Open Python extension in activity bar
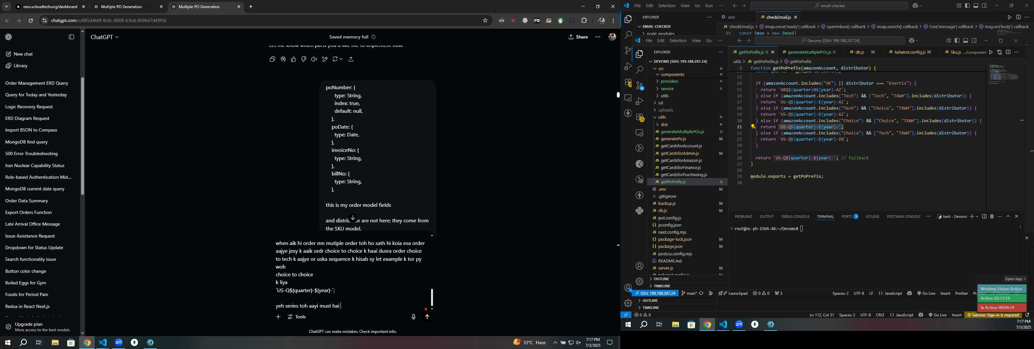 point(640,211)
